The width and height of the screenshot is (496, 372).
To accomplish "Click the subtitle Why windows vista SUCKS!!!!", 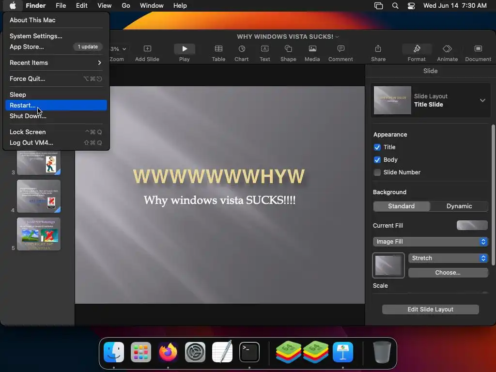I will 219,200.
